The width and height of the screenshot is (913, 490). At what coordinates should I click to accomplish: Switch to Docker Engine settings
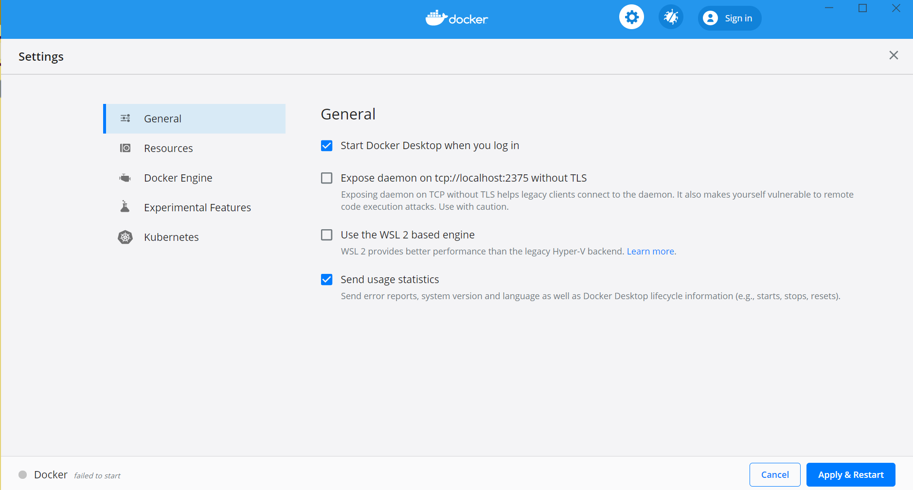point(195,178)
